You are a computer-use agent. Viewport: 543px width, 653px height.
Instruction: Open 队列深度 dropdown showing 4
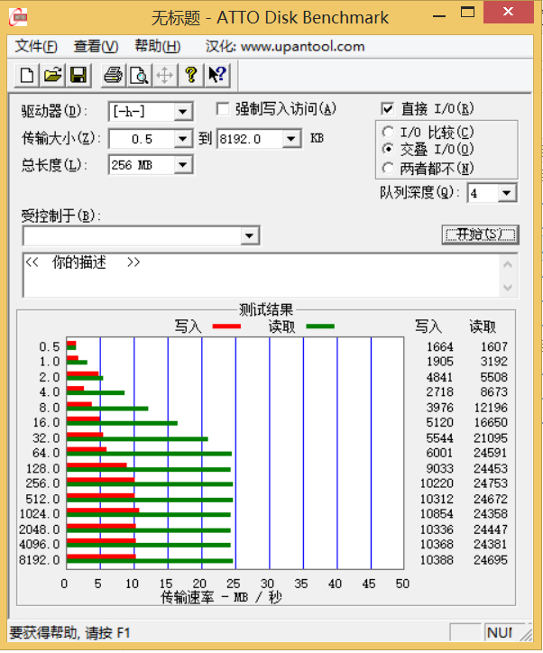click(507, 193)
